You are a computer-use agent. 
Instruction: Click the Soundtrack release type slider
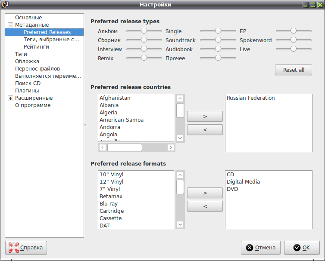(x=218, y=40)
